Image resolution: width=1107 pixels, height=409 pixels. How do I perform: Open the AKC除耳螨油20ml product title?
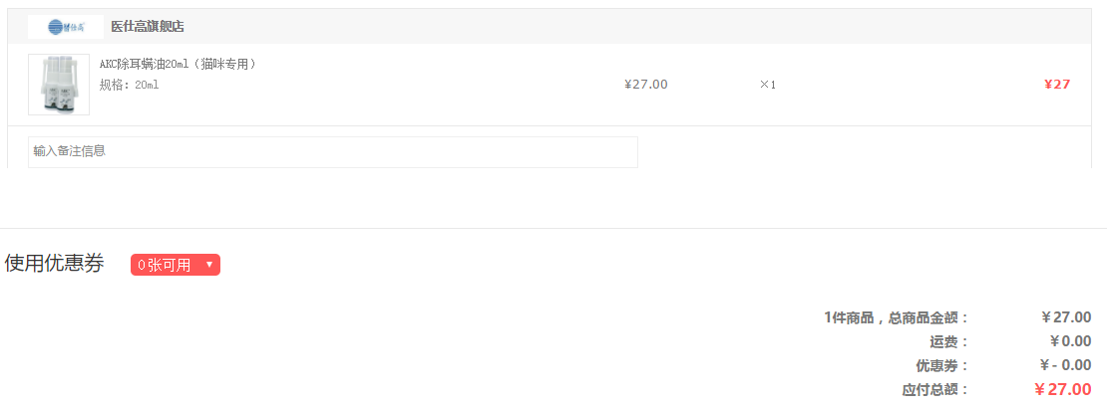(x=179, y=65)
